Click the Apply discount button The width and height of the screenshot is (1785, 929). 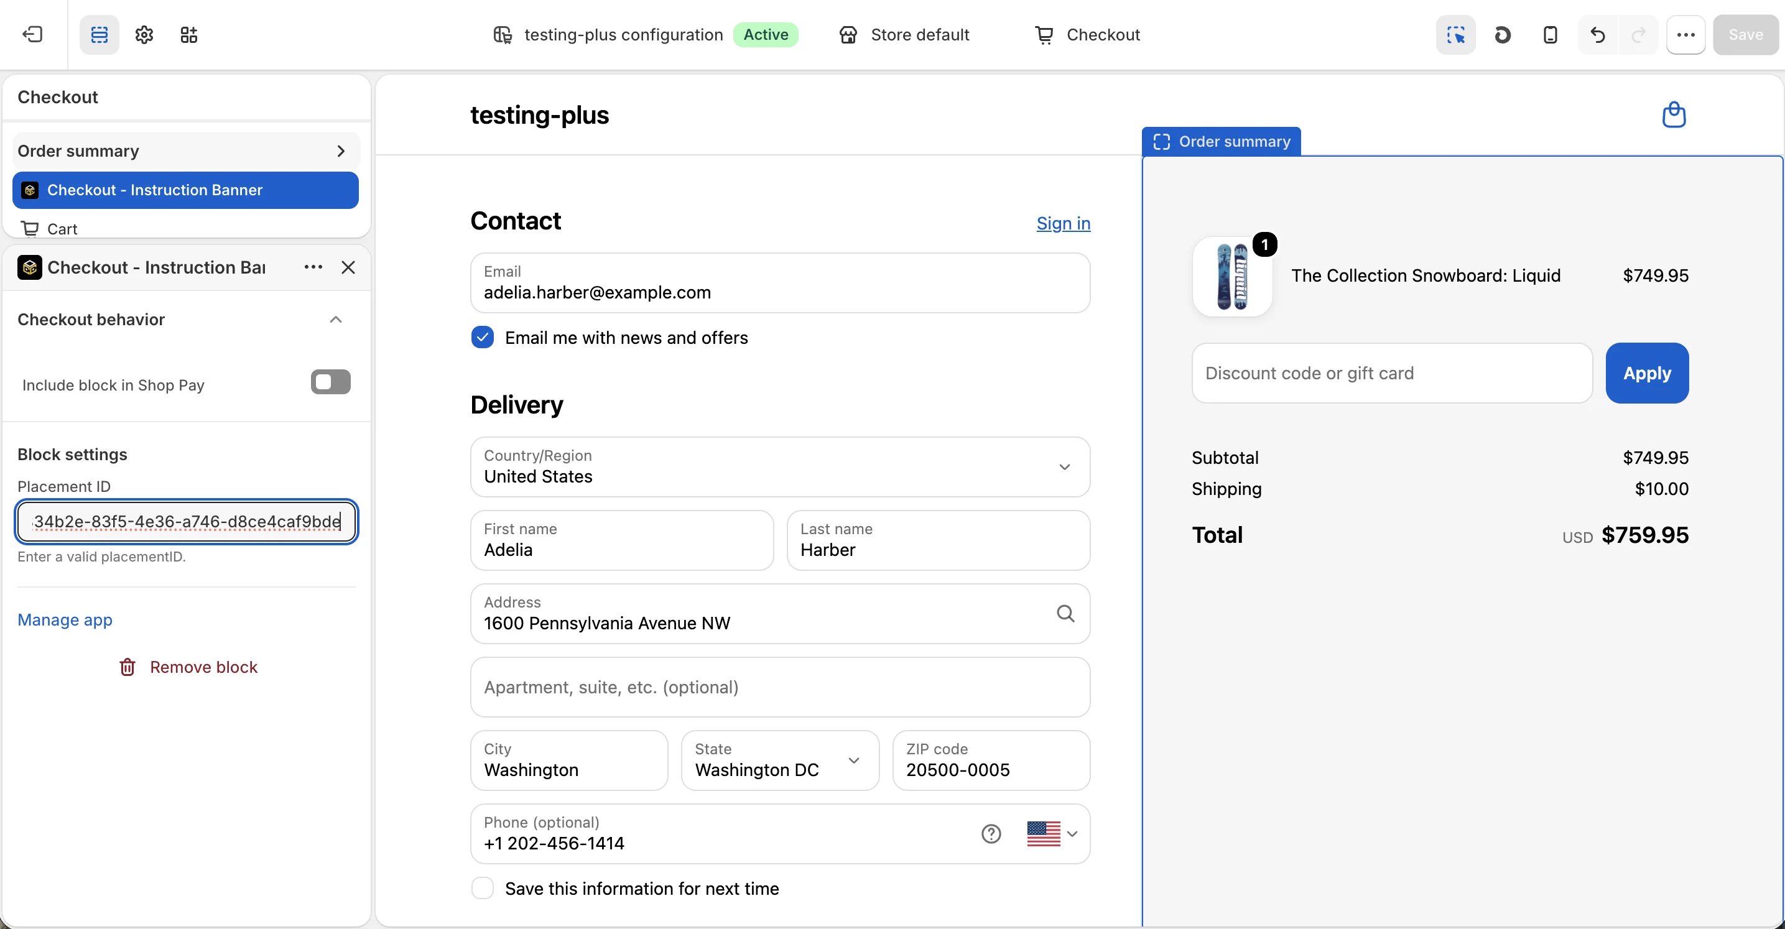coord(1647,372)
